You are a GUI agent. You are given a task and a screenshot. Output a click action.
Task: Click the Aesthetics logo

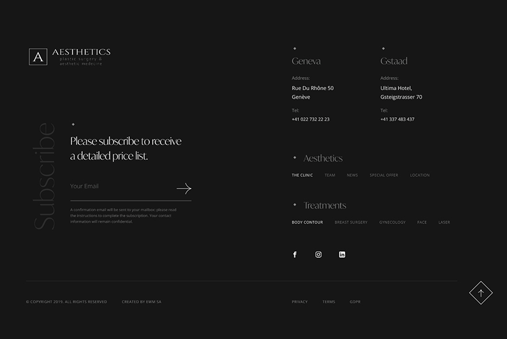(70, 57)
